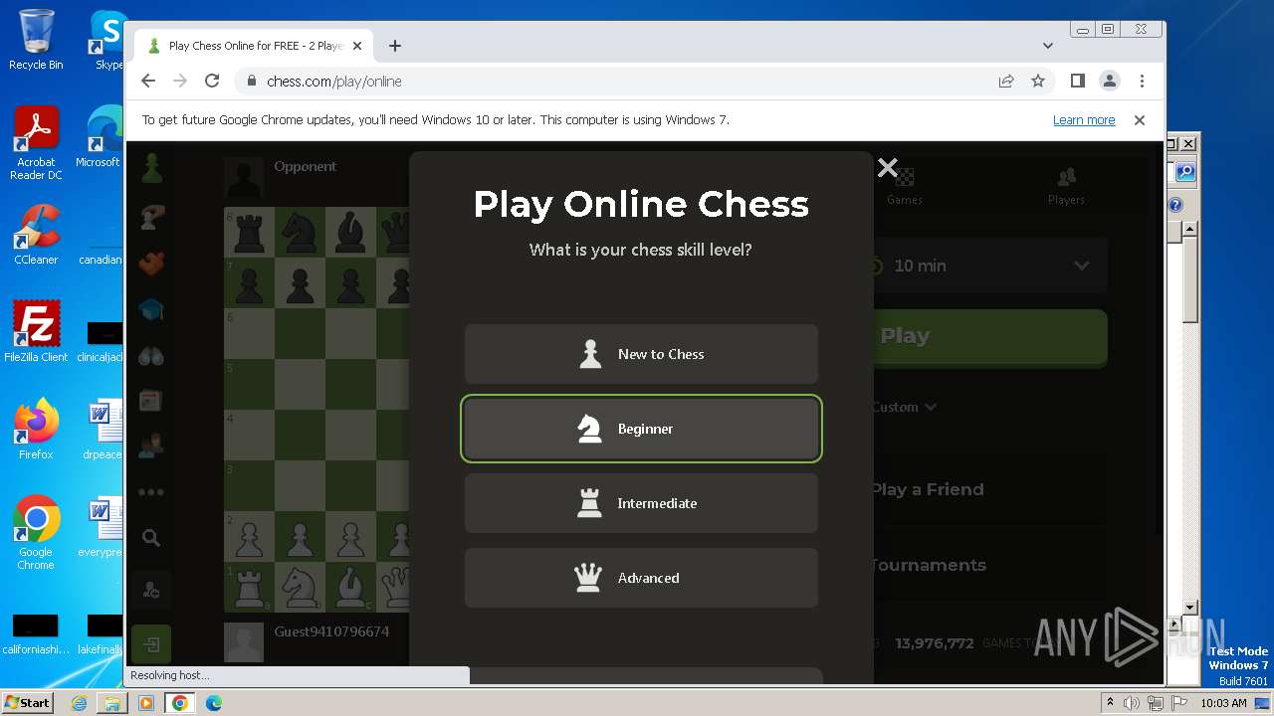1274x716 pixels.
Task: Open Chrome tab search chevron
Action: 1048,46
